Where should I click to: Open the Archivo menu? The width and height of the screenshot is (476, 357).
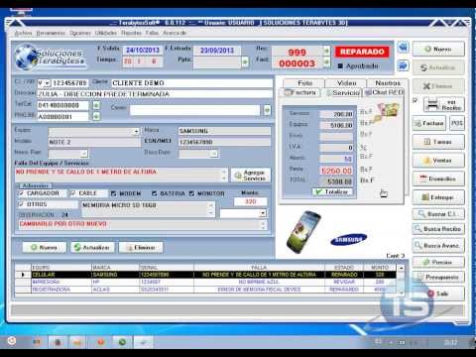pos(23,33)
